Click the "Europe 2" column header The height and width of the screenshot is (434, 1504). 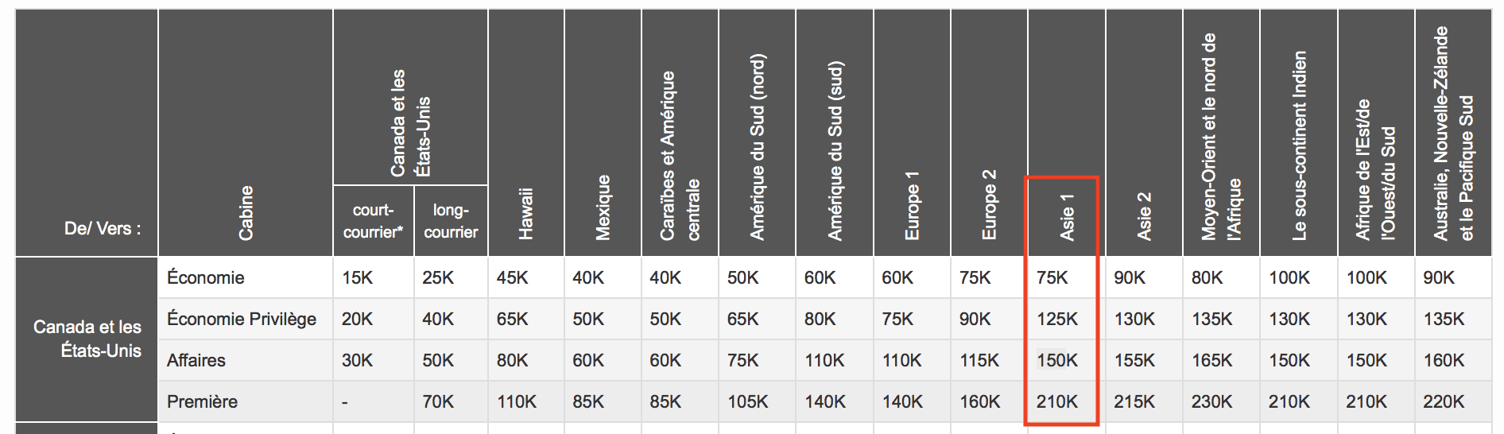(x=989, y=204)
